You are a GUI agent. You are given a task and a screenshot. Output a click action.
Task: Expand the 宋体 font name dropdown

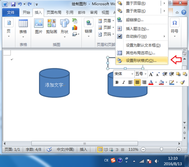[x=132, y=74]
